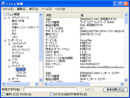
Task: Collapse the コンポーネント tree node
Action: pos(5,40)
